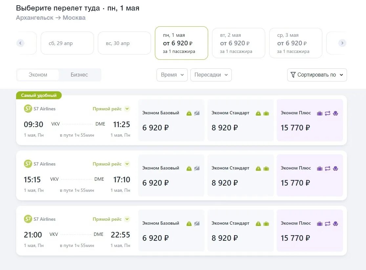The image size is (366, 270).
Task: Choose Эконом Стандарт 8 920 ₽ for 21:00 flight
Action: tap(240, 231)
